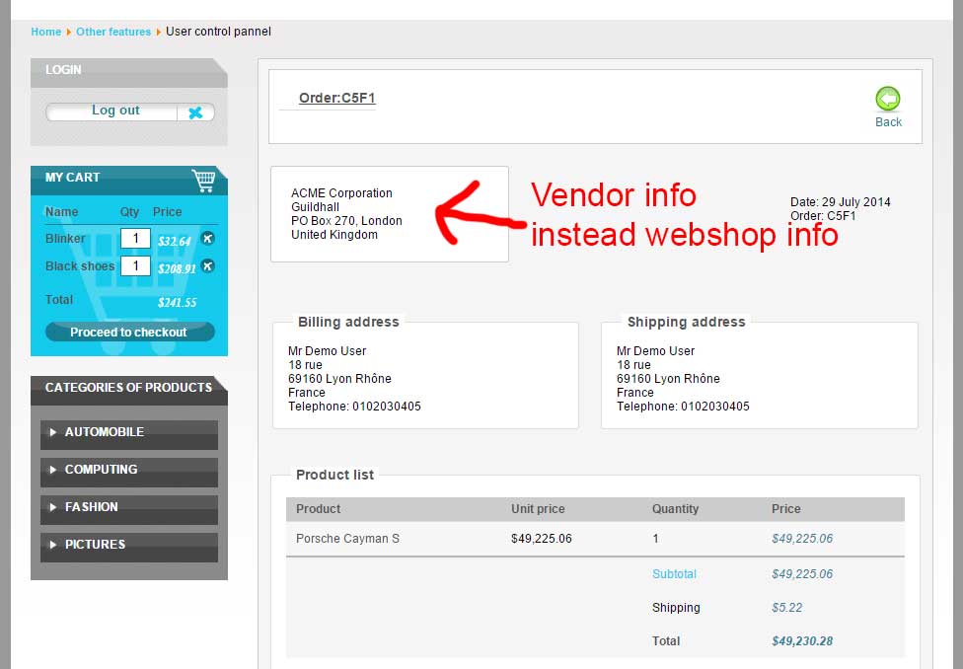The image size is (963, 669).
Task: Open Blinker product in cart
Action: [x=65, y=239]
